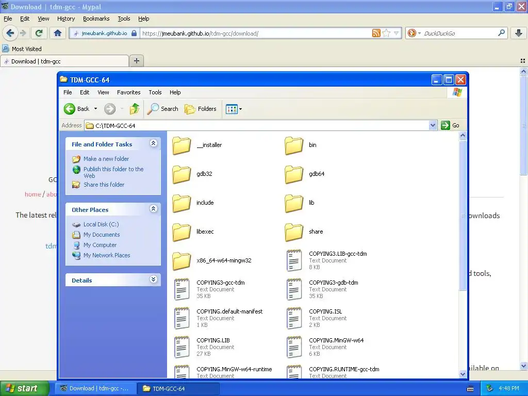Click Publish this folder to the Web
The width and height of the screenshot is (528, 396).
coord(113,172)
